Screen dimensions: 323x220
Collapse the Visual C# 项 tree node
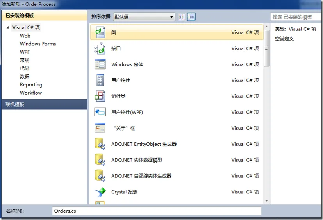click(8, 27)
